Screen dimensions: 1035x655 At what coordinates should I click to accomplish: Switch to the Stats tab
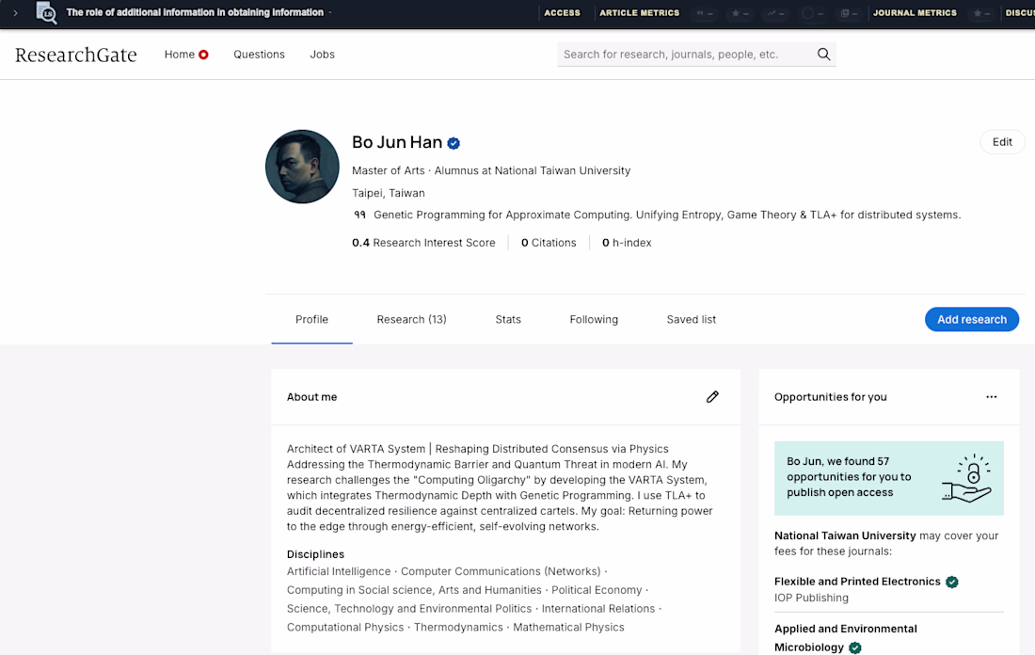click(x=508, y=320)
